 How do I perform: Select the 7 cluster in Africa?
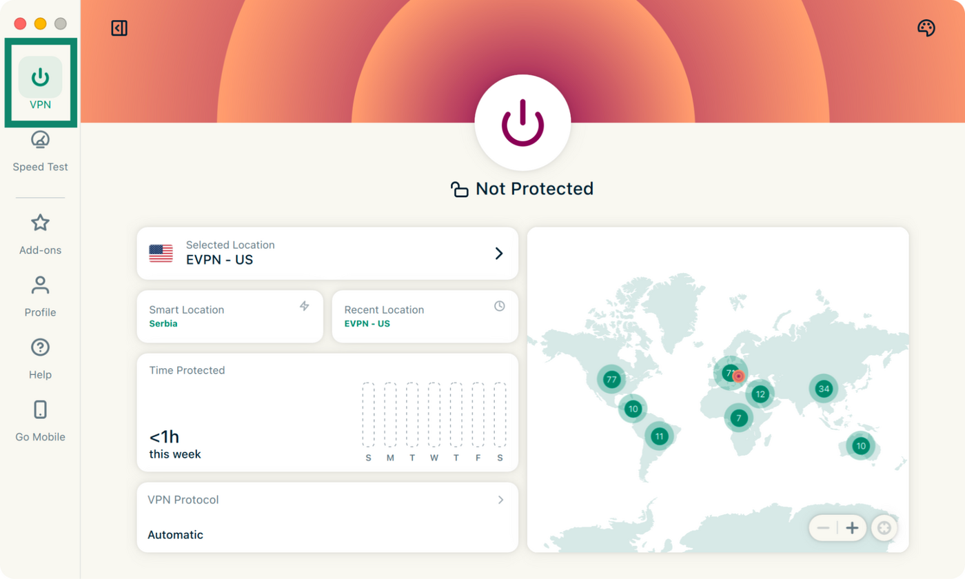coord(738,418)
